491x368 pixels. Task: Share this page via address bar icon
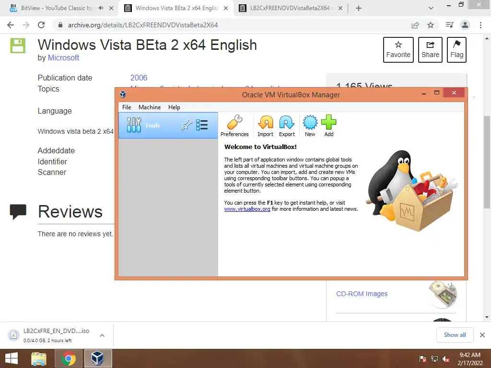coord(415,25)
